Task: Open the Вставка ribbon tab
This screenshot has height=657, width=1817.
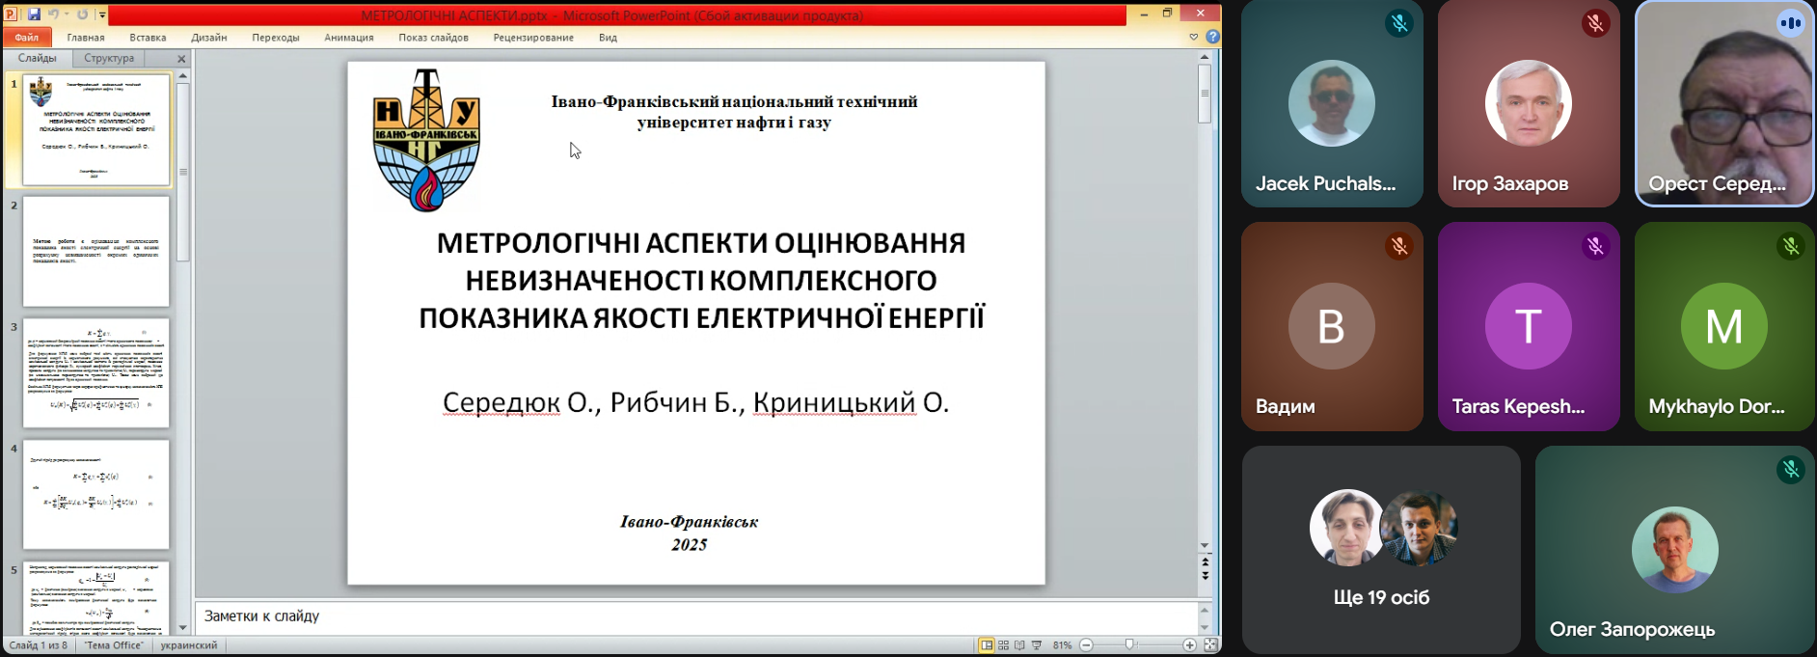Action: (x=148, y=38)
